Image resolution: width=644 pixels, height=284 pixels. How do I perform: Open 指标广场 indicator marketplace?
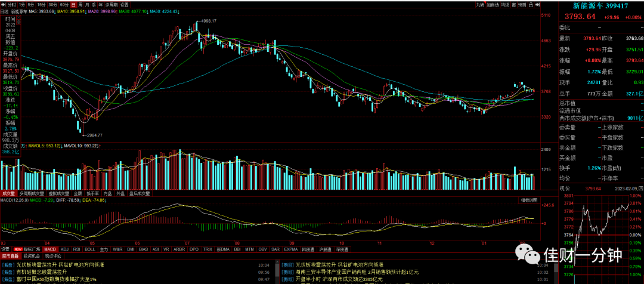pos(27,249)
